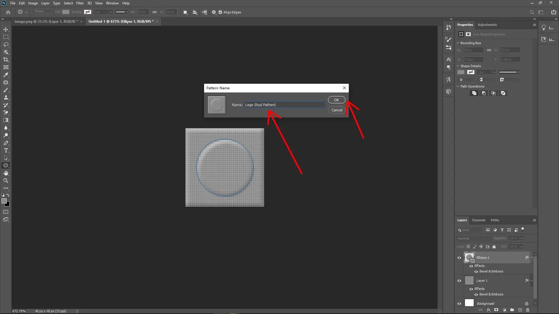
Task: Hide the Ellipse 1 layer
Action: tap(459, 258)
